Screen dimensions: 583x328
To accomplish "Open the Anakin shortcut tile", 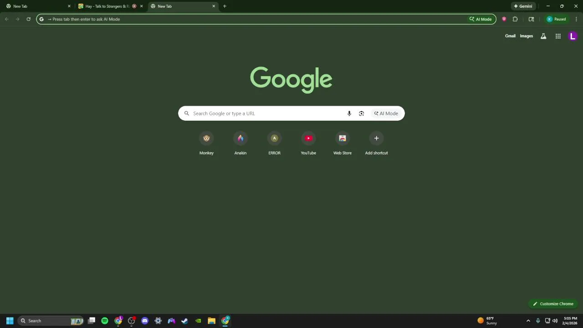I will pos(240,144).
